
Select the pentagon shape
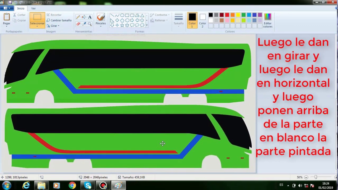pyautogui.click(x=122, y=20)
